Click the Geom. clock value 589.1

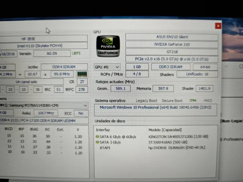pyautogui.click(x=121, y=88)
